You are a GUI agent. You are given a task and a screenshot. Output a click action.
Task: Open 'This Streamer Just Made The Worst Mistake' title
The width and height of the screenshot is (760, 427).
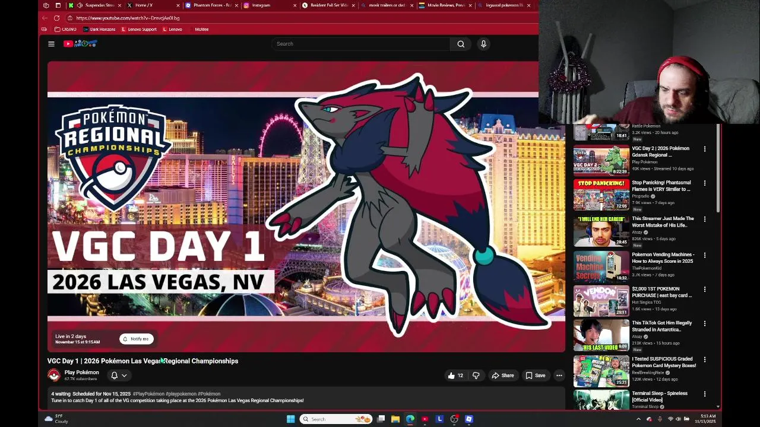663,222
